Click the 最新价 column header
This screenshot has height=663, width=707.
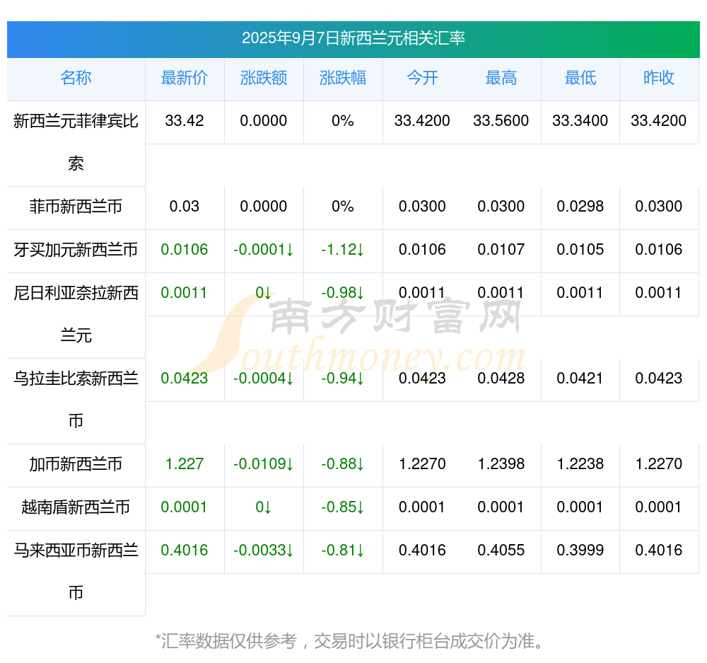point(185,78)
